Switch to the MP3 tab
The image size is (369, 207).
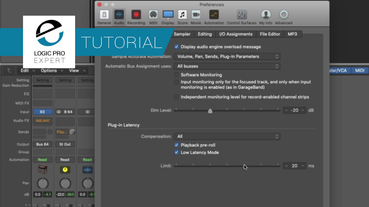[x=292, y=34]
